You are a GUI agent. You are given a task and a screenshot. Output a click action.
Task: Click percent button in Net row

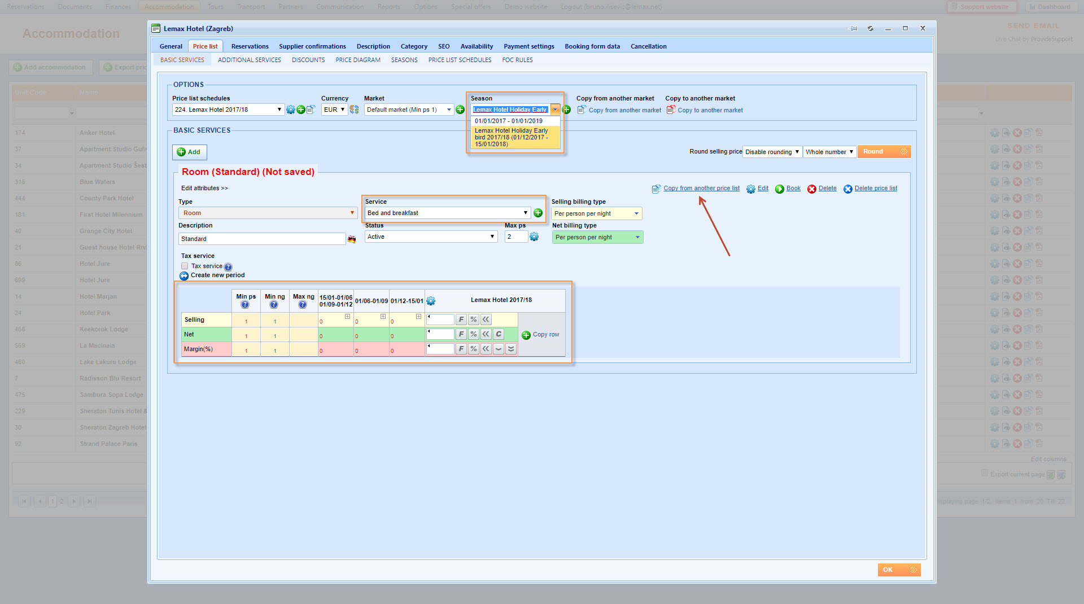point(474,334)
